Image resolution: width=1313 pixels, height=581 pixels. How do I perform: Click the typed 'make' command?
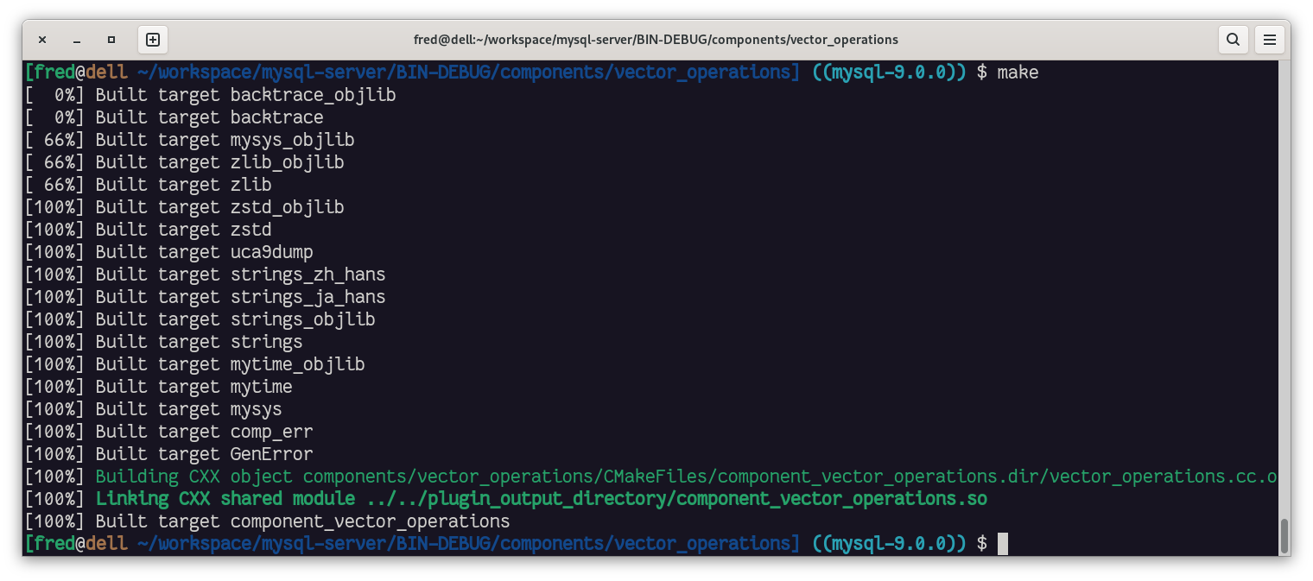[x=1018, y=73]
